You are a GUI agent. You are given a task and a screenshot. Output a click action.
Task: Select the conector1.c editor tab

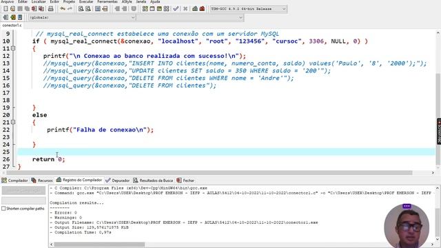[x=12, y=25]
